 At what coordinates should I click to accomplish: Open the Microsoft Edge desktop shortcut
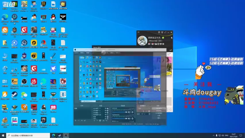[x=5, y=19]
